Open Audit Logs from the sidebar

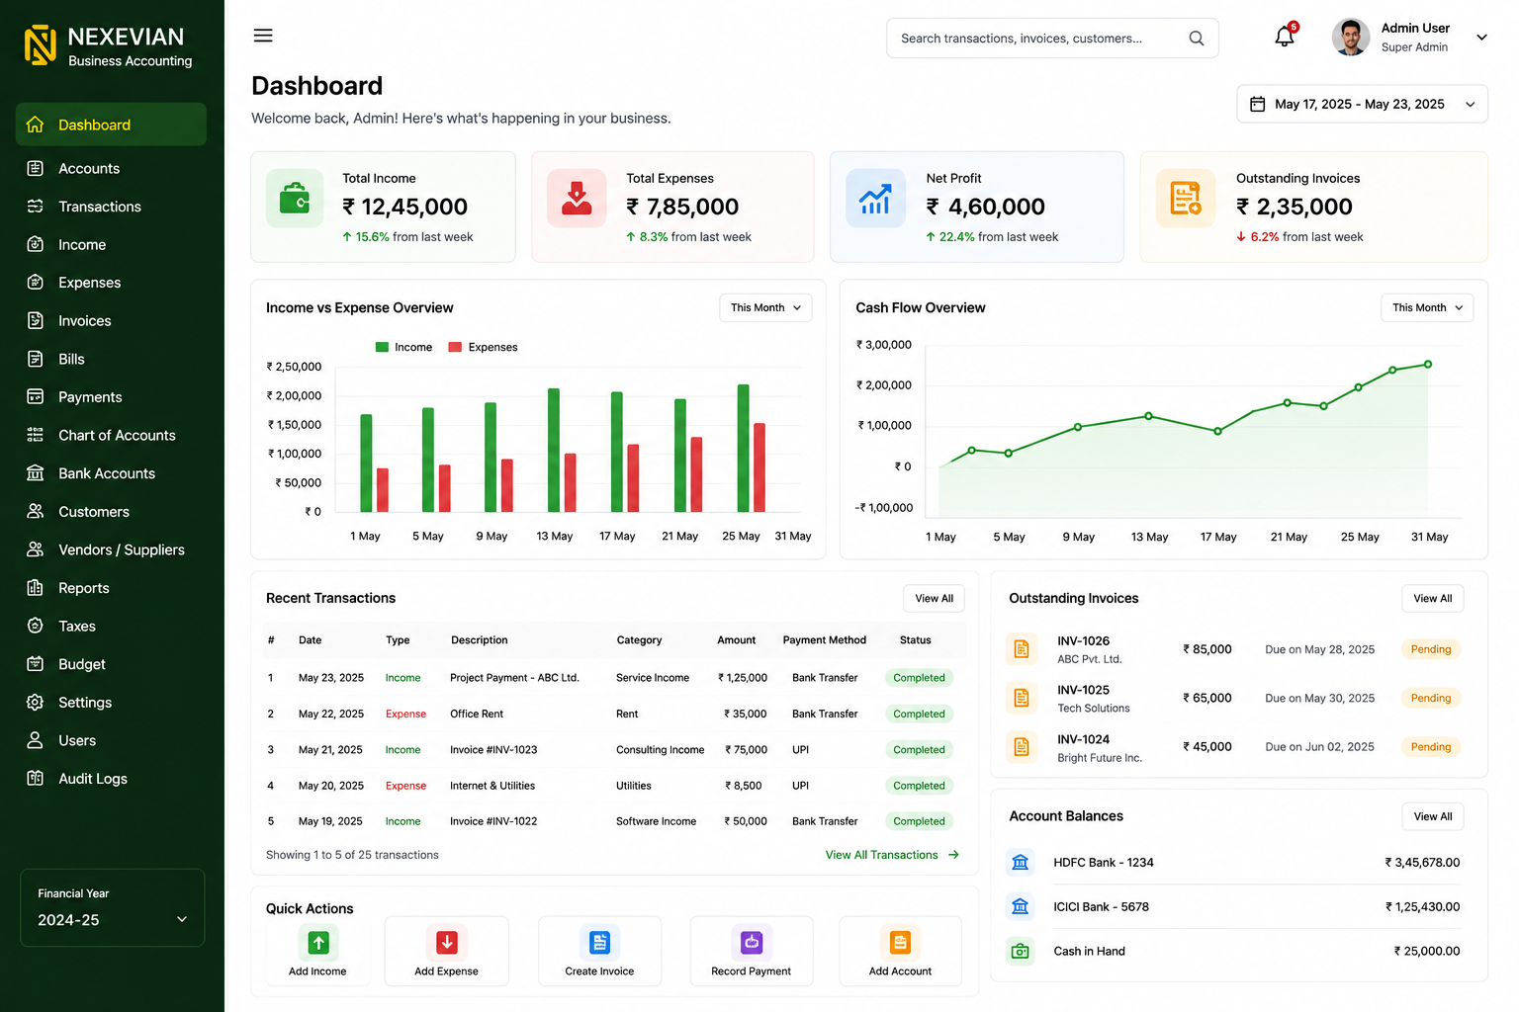pyautogui.click(x=111, y=779)
